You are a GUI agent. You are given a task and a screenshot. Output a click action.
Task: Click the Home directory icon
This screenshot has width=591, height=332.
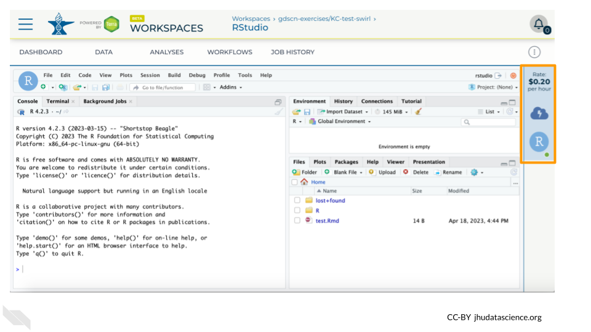[304, 182]
